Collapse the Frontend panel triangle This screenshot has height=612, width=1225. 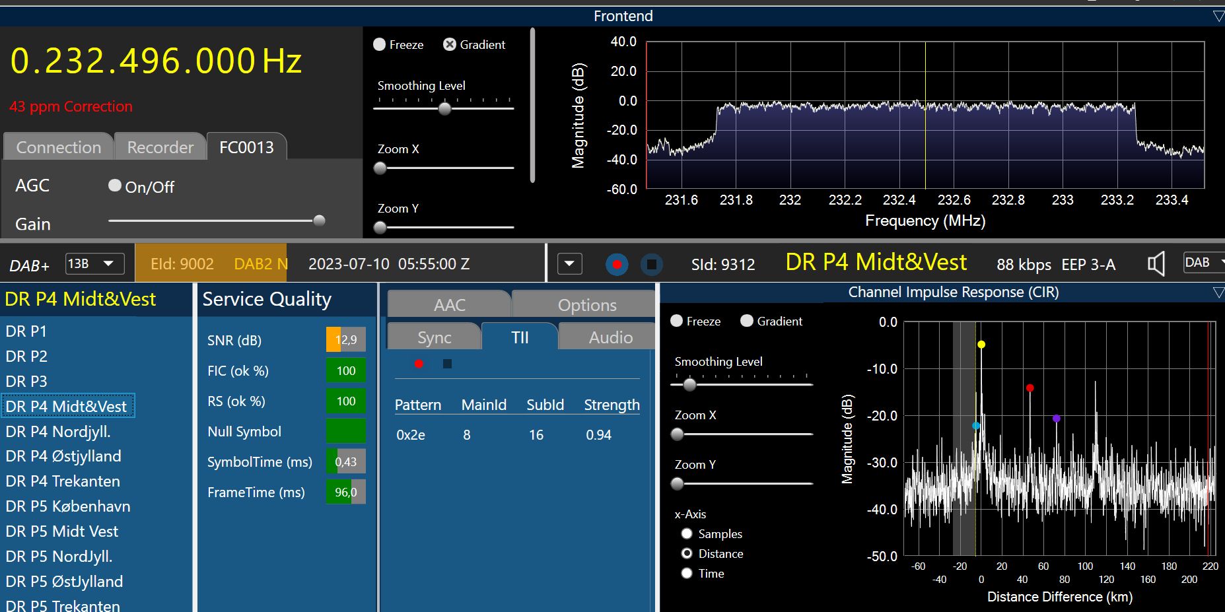1218,17
